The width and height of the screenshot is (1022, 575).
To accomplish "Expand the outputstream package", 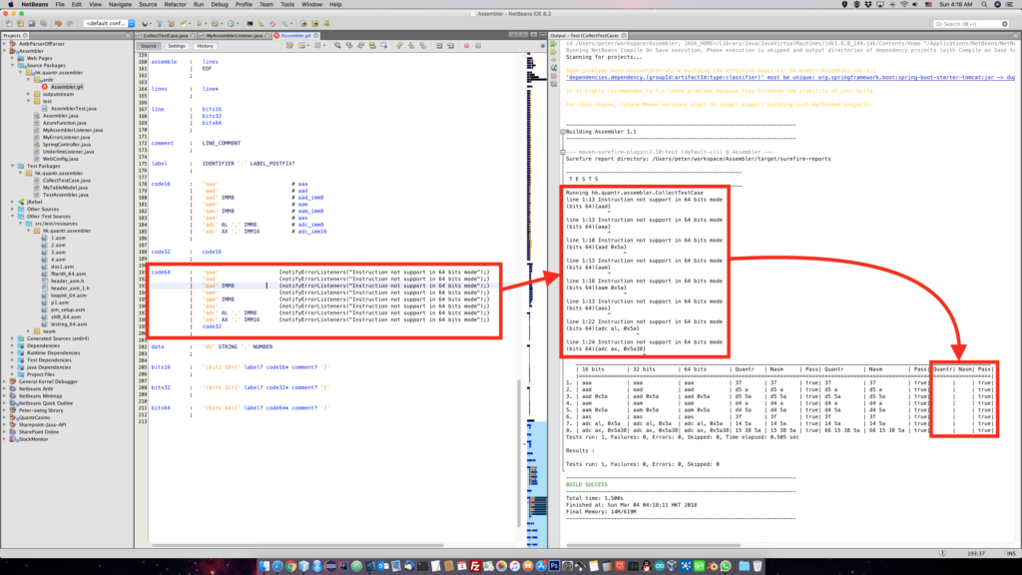I will coord(28,94).
